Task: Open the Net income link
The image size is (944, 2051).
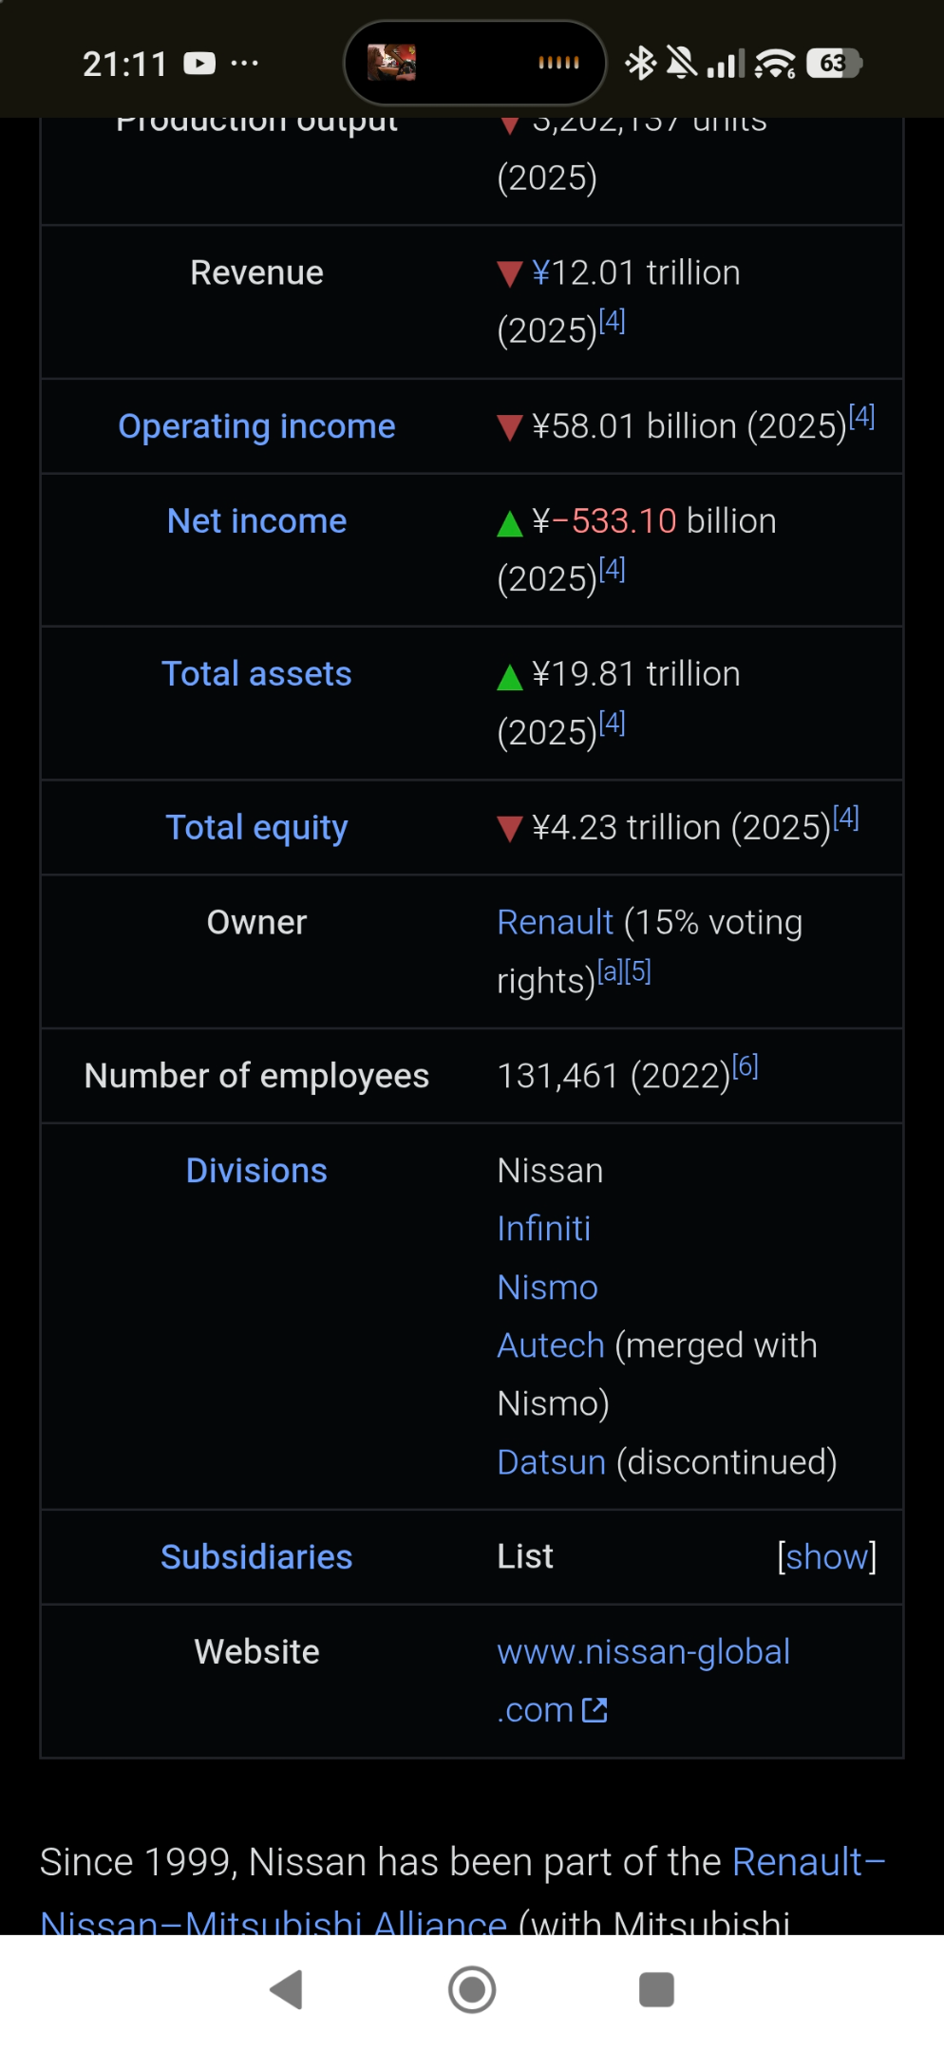Action: pos(256,521)
